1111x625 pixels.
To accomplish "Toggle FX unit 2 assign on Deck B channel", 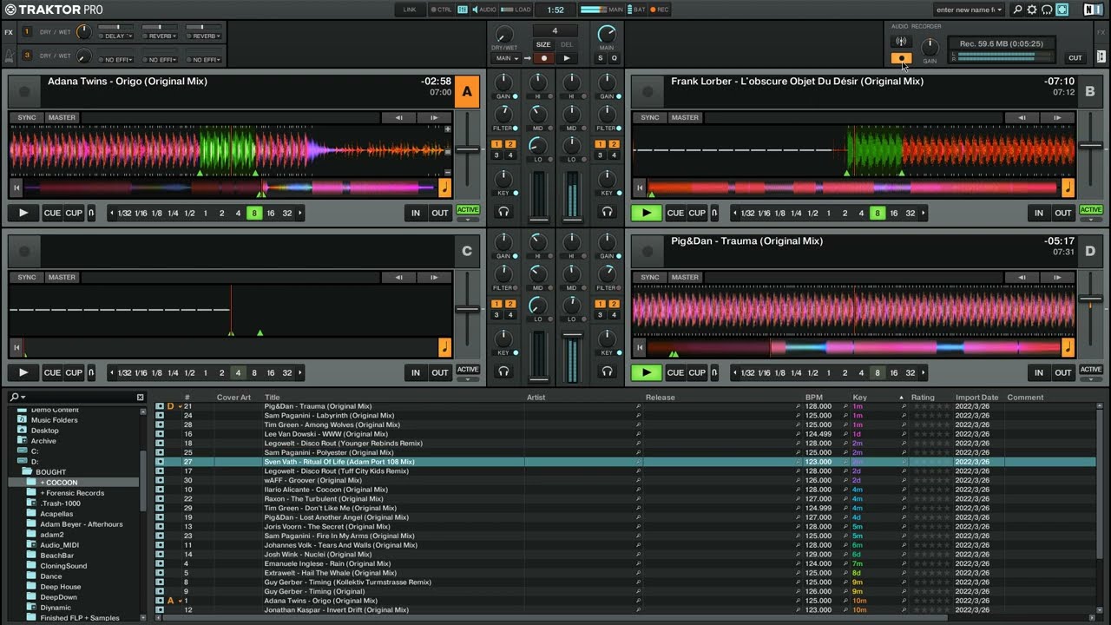I will tap(614, 144).
